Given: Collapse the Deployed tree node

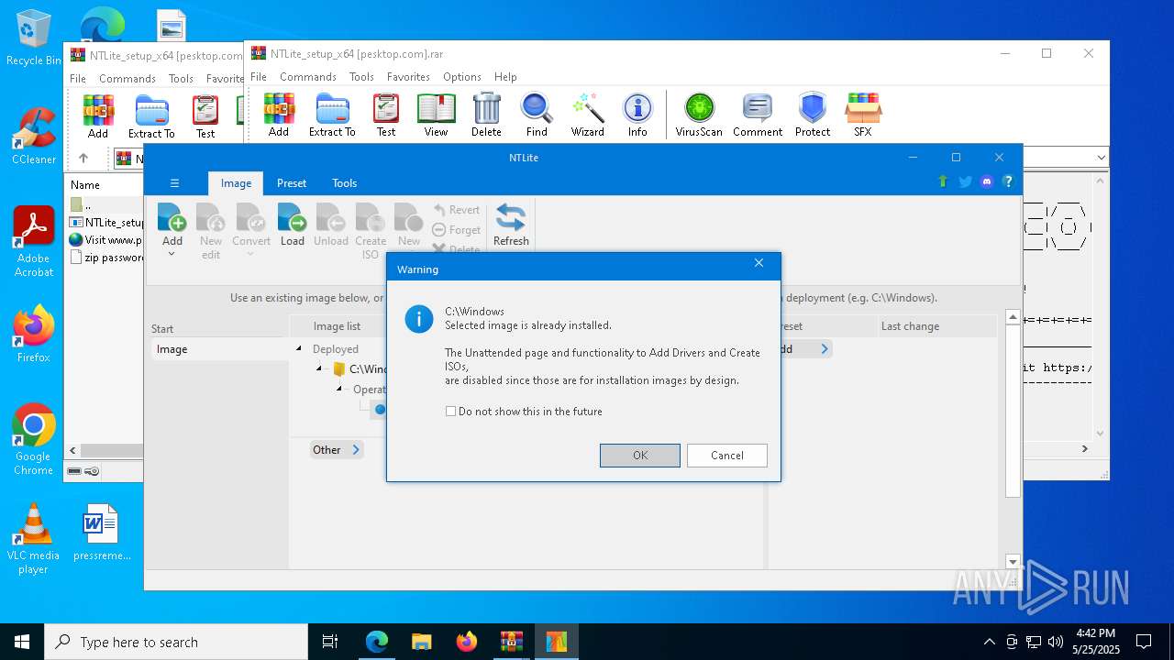Looking at the screenshot, I should coord(298,349).
